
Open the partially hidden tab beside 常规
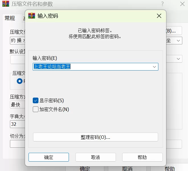24,18
